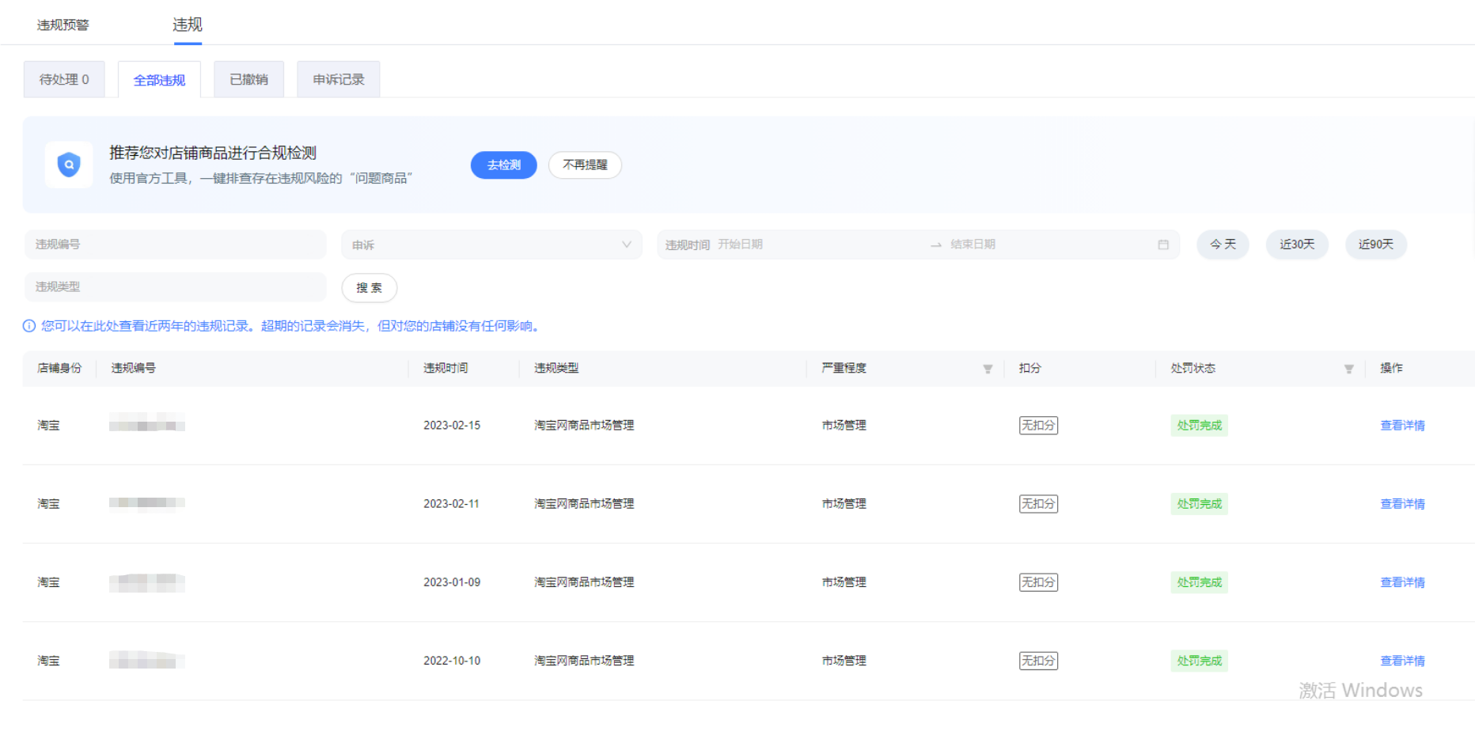Filter violations by 近90天

click(x=1375, y=244)
